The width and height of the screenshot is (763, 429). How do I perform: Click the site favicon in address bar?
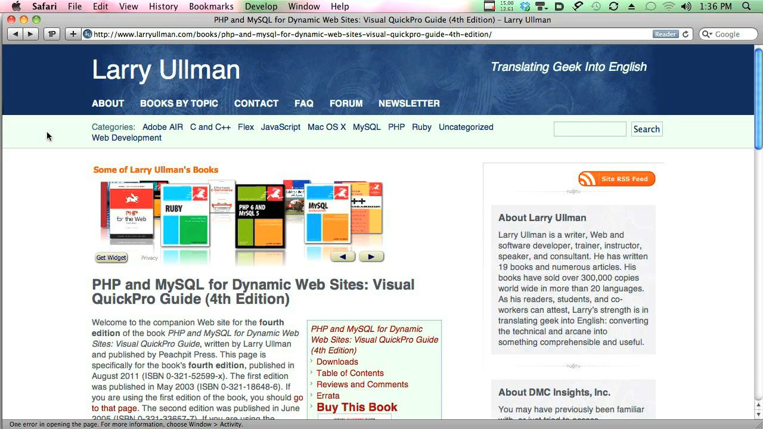[88, 34]
